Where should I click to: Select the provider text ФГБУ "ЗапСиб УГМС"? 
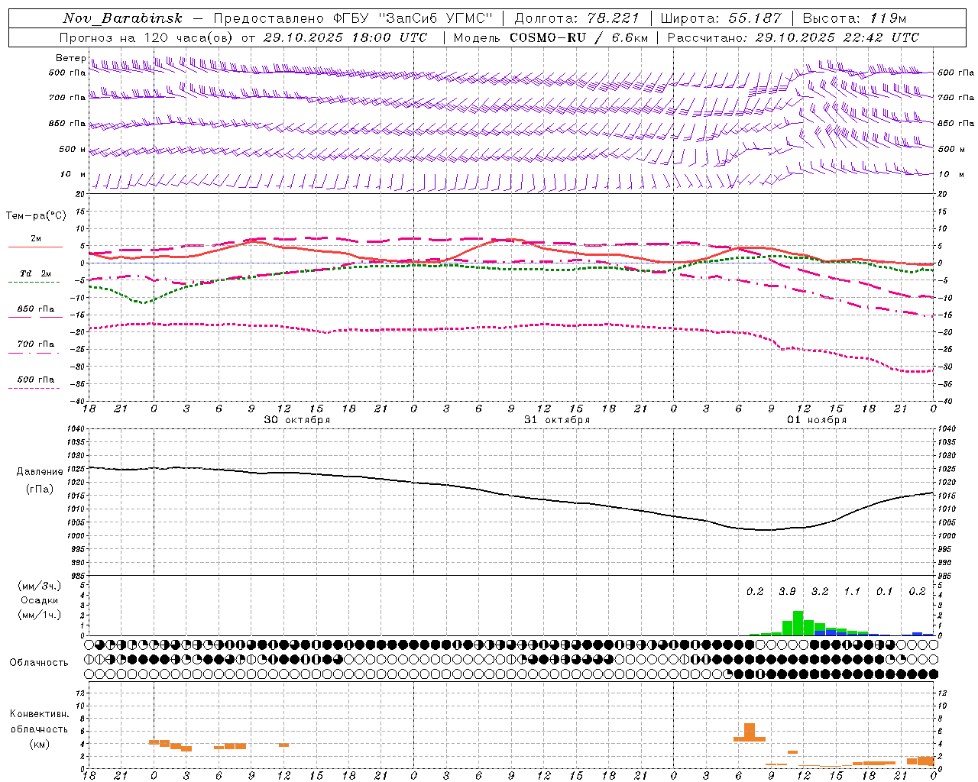click(x=413, y=18)
